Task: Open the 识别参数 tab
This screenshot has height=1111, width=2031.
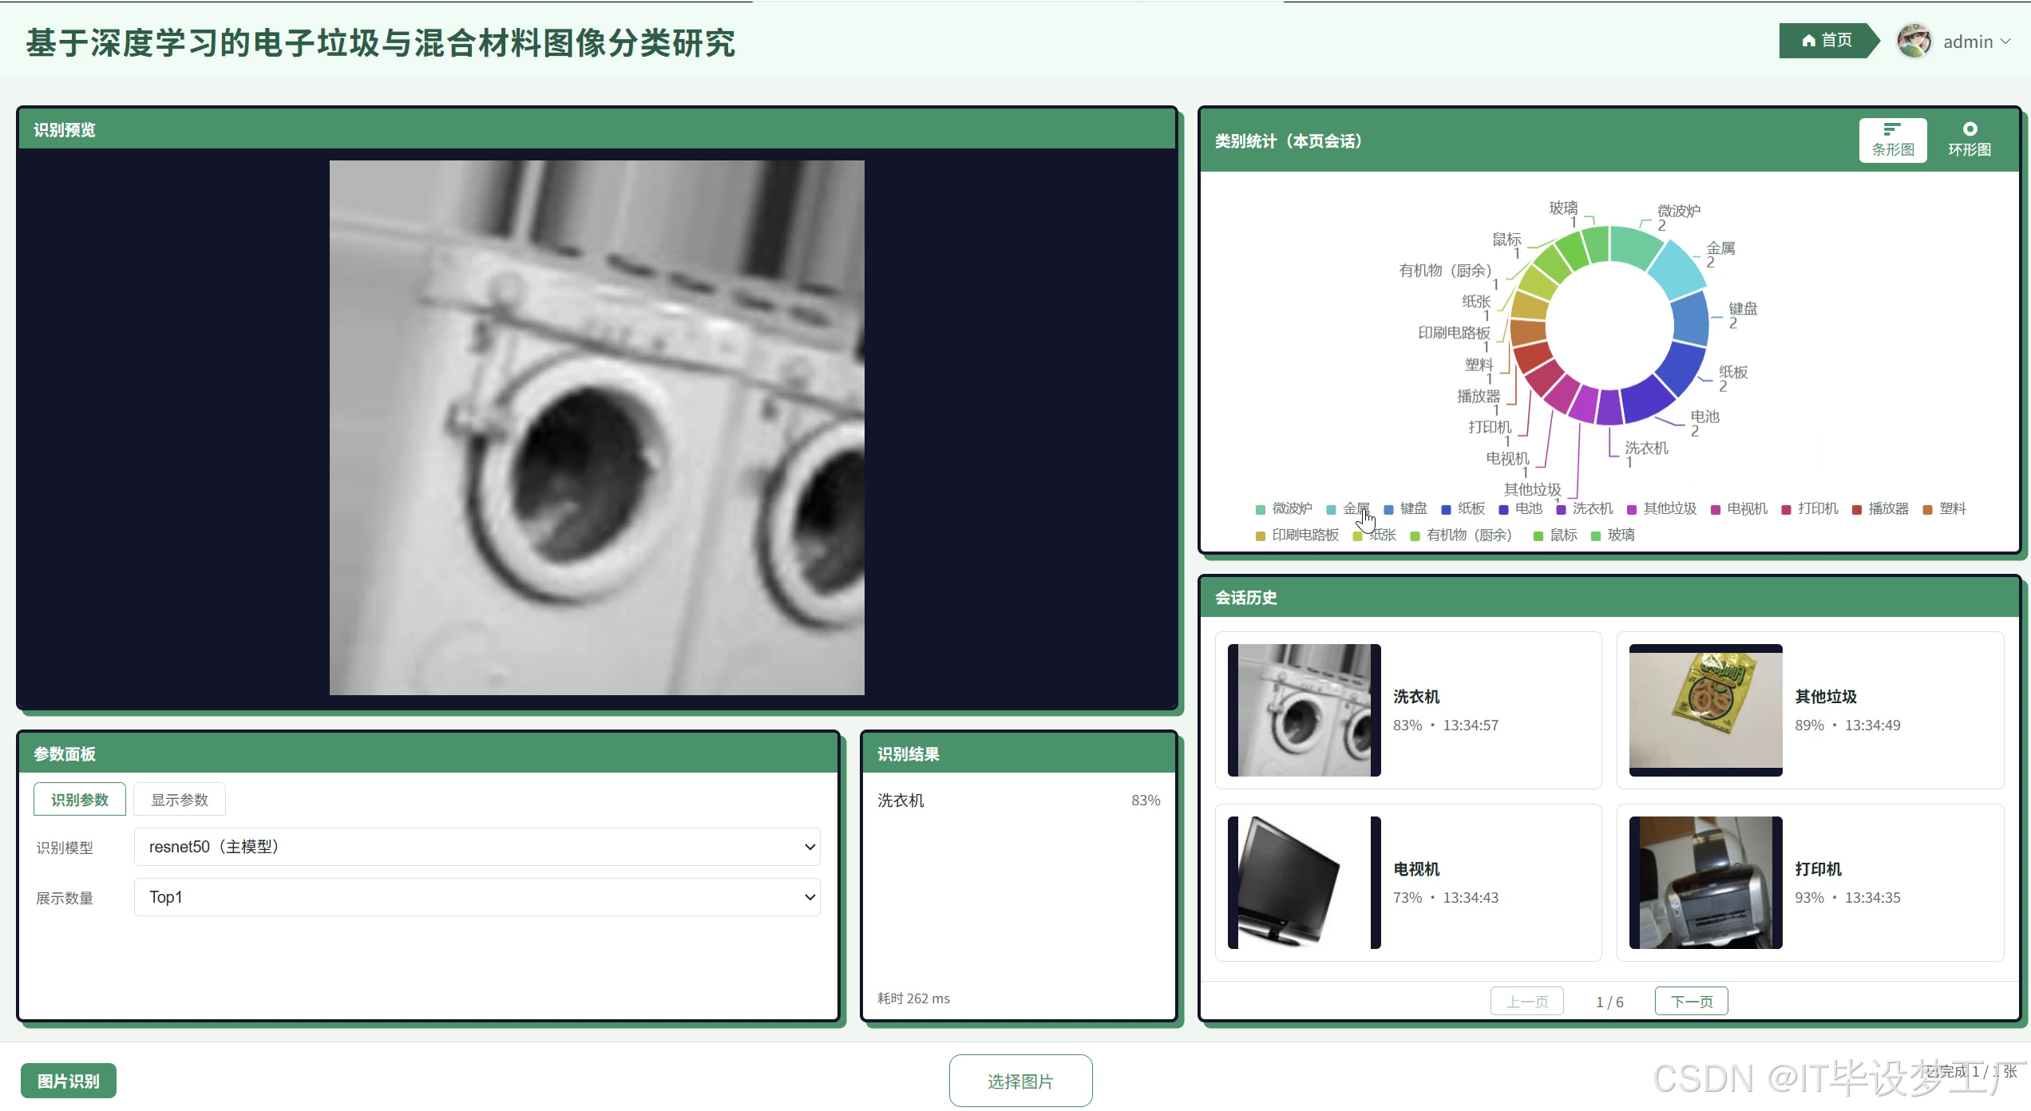Action: pyautogui.click(x=80, y=800)
